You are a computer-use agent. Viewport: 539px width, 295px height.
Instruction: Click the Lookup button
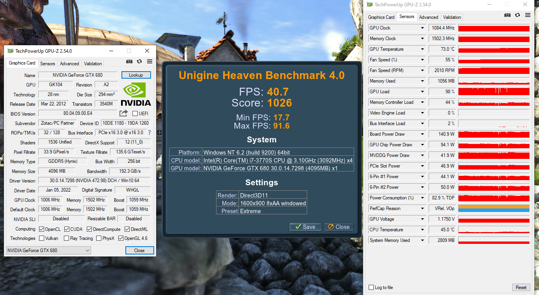pos(136,75)
